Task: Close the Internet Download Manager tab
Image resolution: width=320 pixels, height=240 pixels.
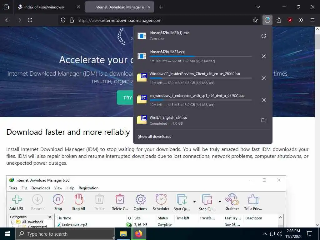Action: pos(149,7)
